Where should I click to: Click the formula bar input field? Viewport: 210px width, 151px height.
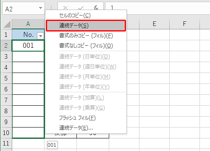(157, 8)
